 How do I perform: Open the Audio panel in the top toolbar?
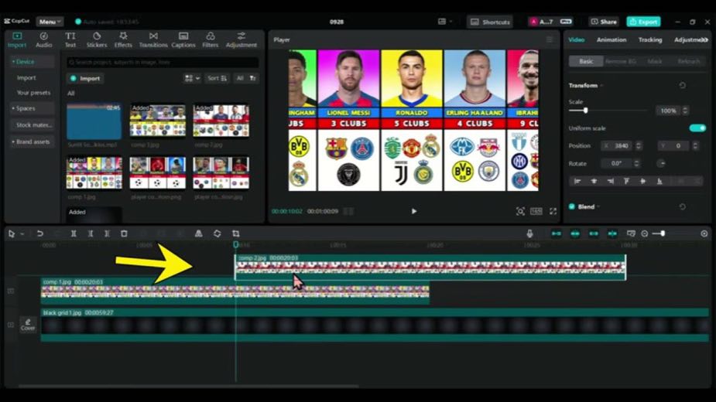click(x=44, y=39)
